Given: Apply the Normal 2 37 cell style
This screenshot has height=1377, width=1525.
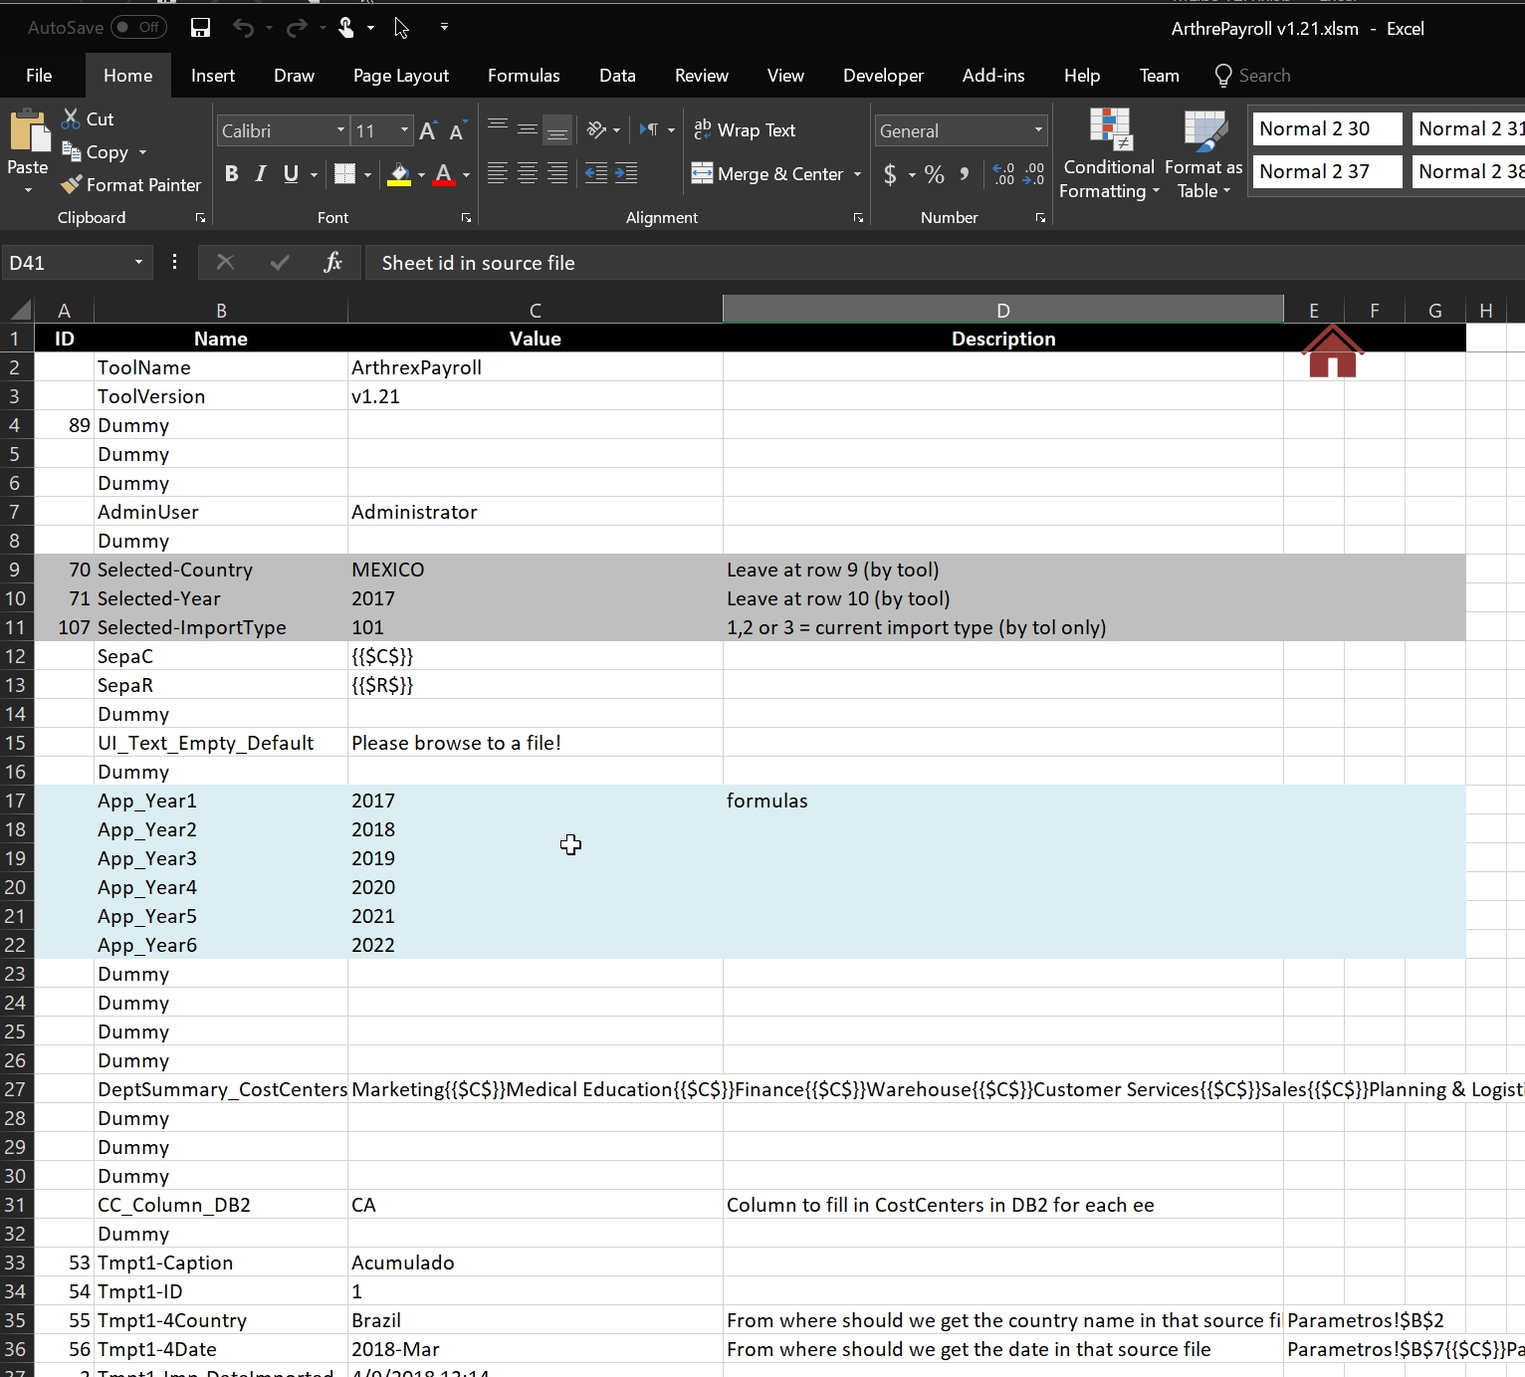Looking at the screenshot, I should 1326,171.
